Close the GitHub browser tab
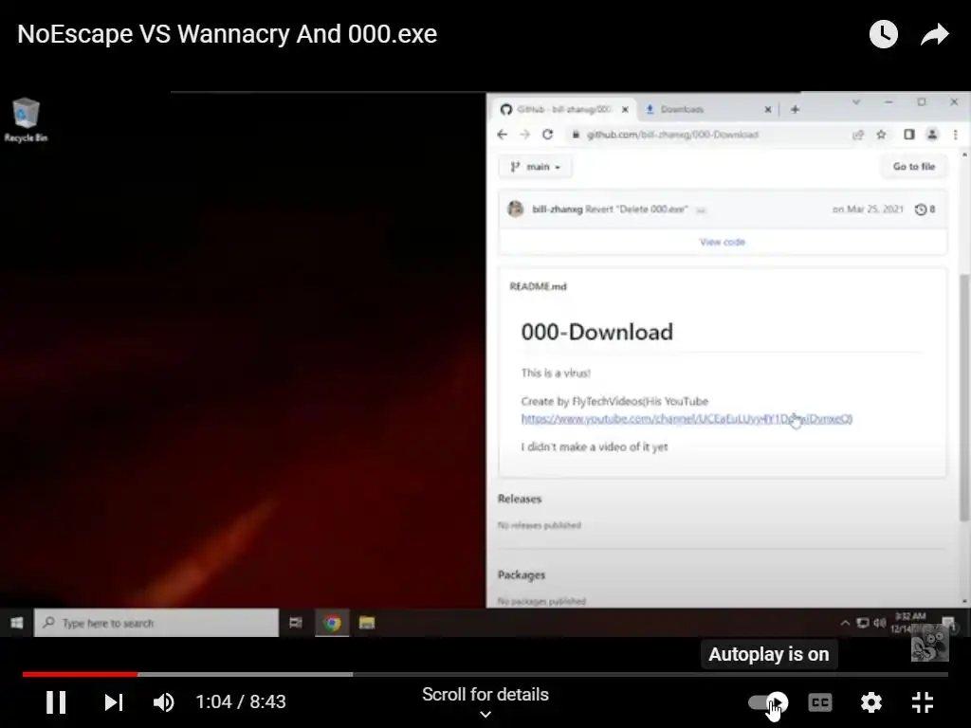Image resolution: width=971 pixels, height=728 pixels. (625, 110)
